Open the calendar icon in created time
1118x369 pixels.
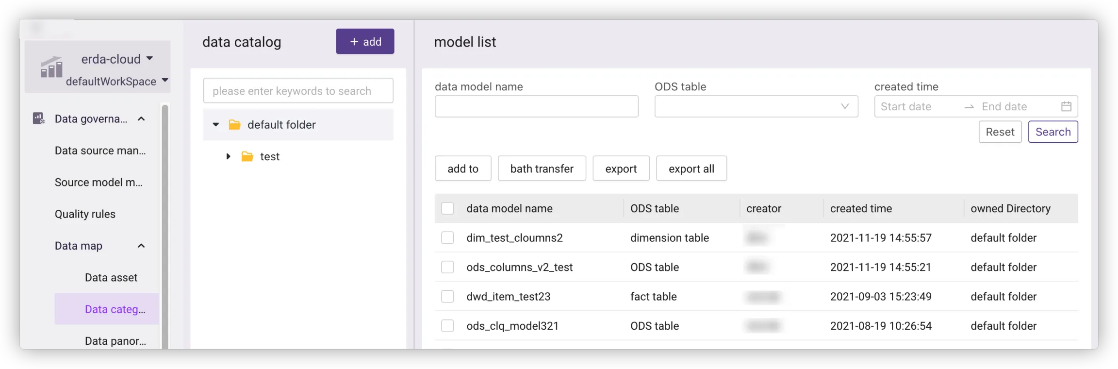(x=1066, y=106)
